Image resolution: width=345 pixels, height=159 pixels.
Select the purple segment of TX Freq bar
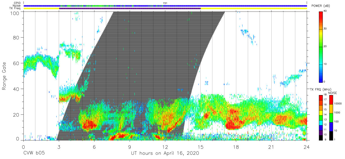tap(130, 8)
